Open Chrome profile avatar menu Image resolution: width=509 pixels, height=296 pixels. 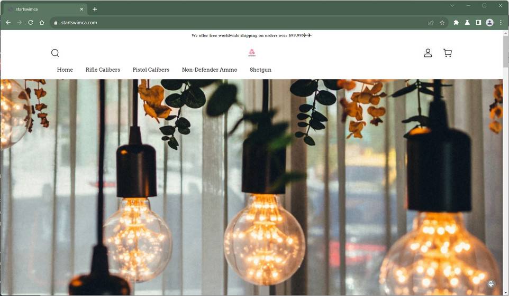[x=489, y=22]
